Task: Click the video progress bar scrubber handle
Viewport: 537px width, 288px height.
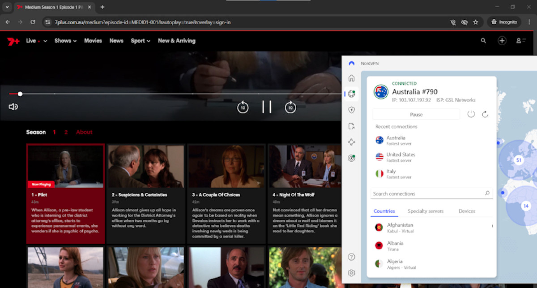Action: pyautogui.click(x=20, y=94)
